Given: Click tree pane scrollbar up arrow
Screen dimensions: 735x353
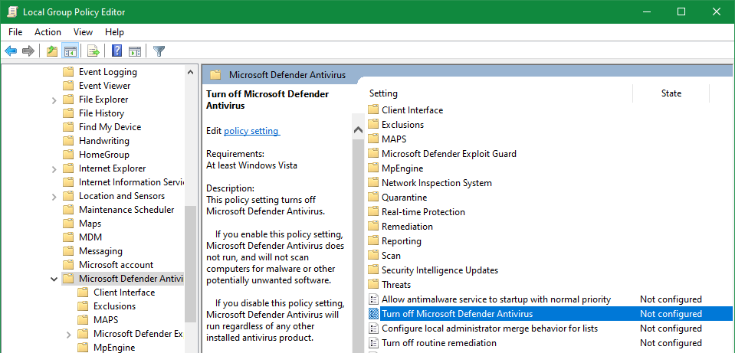Looking at the screenshot, I should click(191, 71).
